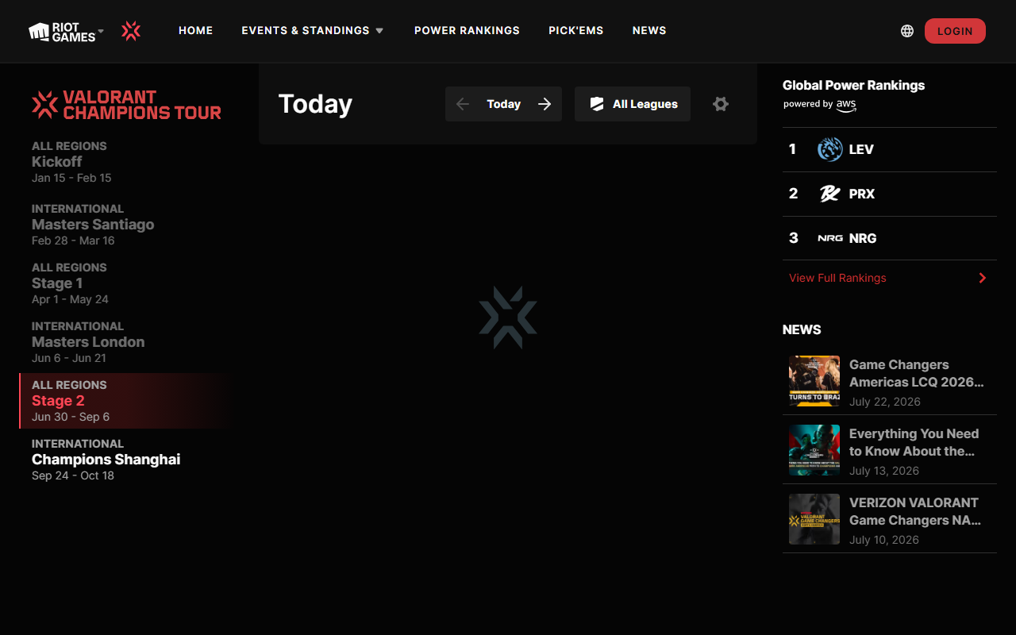Click the Global Power Rankings heading
This screenshot has width=1016, height=635.
click(854, 85)
